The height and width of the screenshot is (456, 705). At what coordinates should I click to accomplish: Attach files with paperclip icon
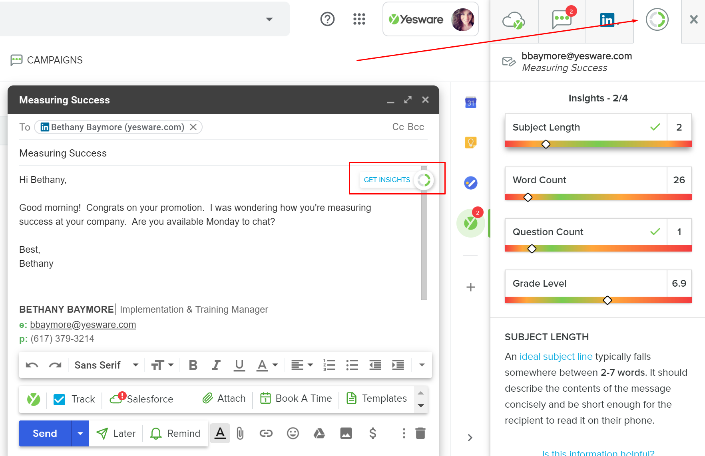click(240, 433)
